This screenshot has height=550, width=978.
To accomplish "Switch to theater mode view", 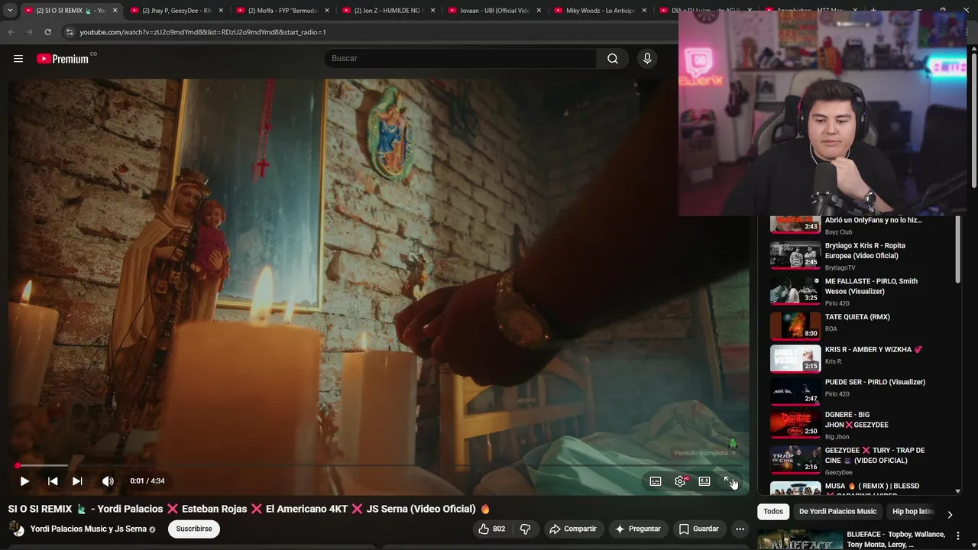I will click(704, 481).
